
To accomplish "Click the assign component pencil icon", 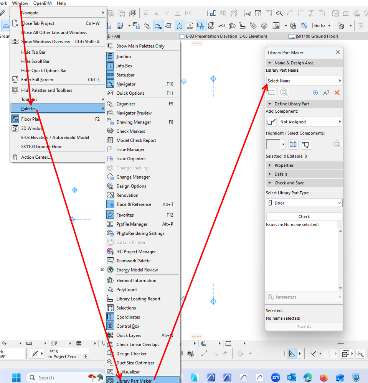I will (271, 122).
